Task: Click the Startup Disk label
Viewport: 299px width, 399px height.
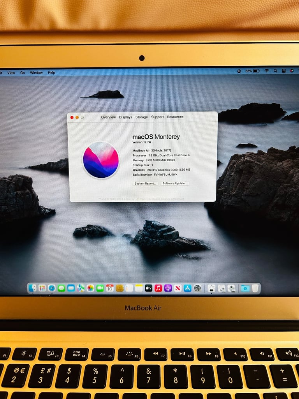Action: coord(141,165)
